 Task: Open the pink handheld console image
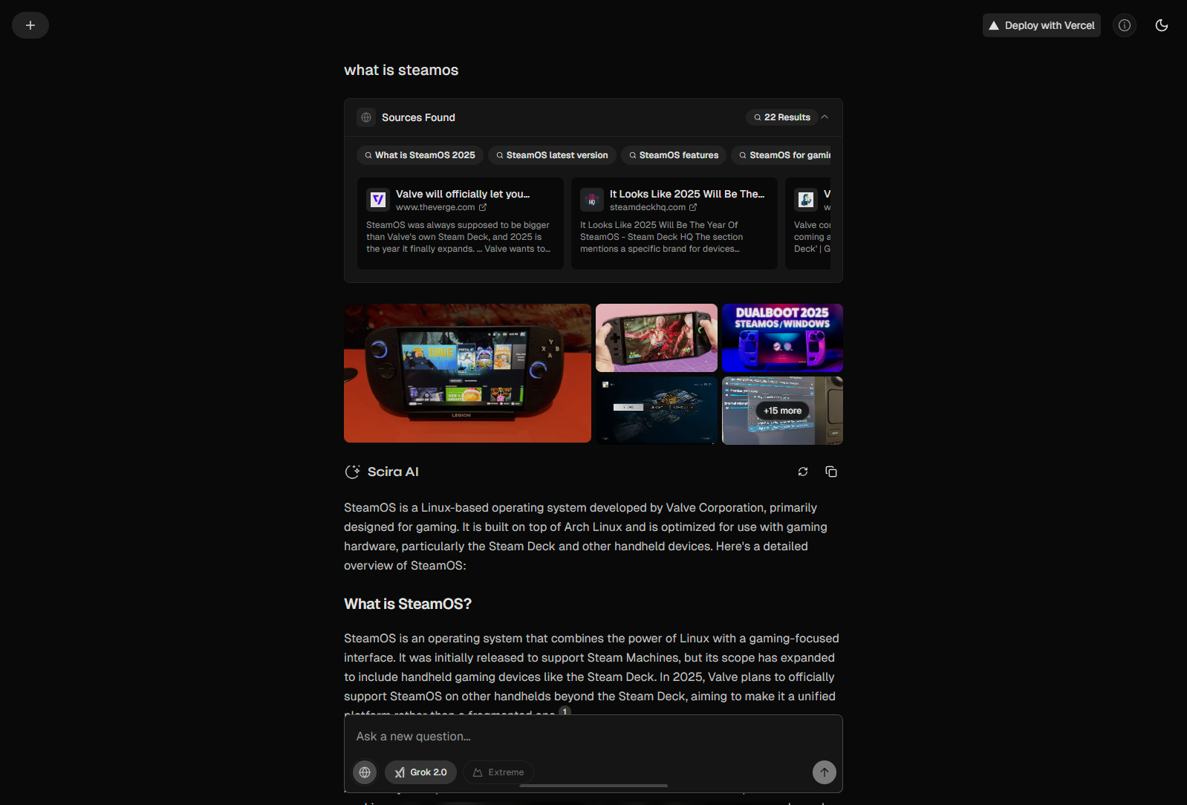click(657, 338)
